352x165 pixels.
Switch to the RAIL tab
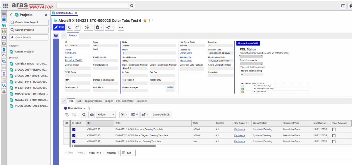pyautogui.click(x=79, y=101)
